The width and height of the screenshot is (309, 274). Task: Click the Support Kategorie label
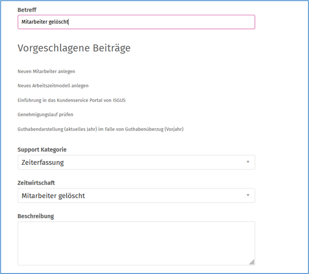pyautogui.click(x=42, y=150)
